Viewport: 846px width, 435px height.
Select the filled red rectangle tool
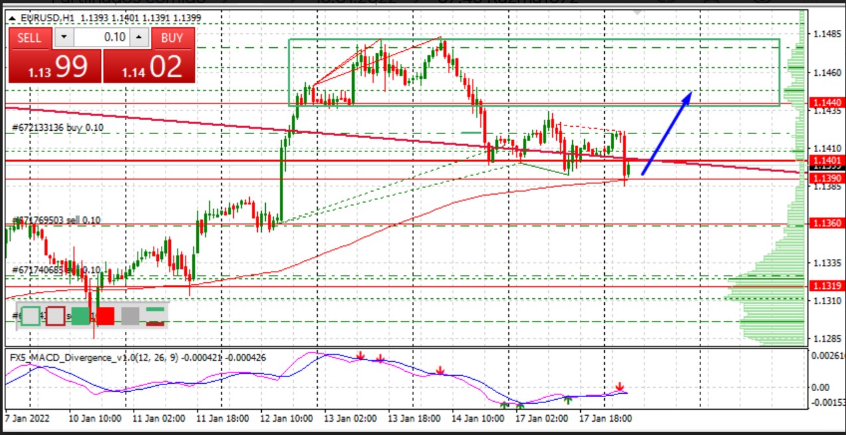pos(105,315)
